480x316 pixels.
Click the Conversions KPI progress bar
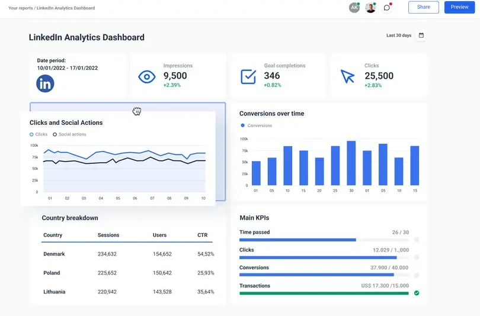[x=324, y=275]
